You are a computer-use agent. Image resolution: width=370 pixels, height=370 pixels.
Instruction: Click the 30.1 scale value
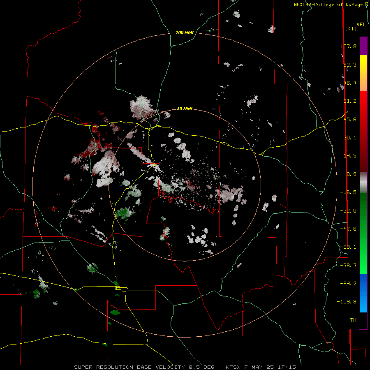[350, 138]
